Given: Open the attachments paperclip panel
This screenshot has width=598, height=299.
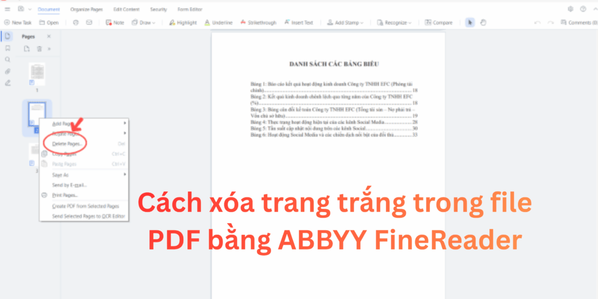Looking at the screenshot, I should pos(8,71).
